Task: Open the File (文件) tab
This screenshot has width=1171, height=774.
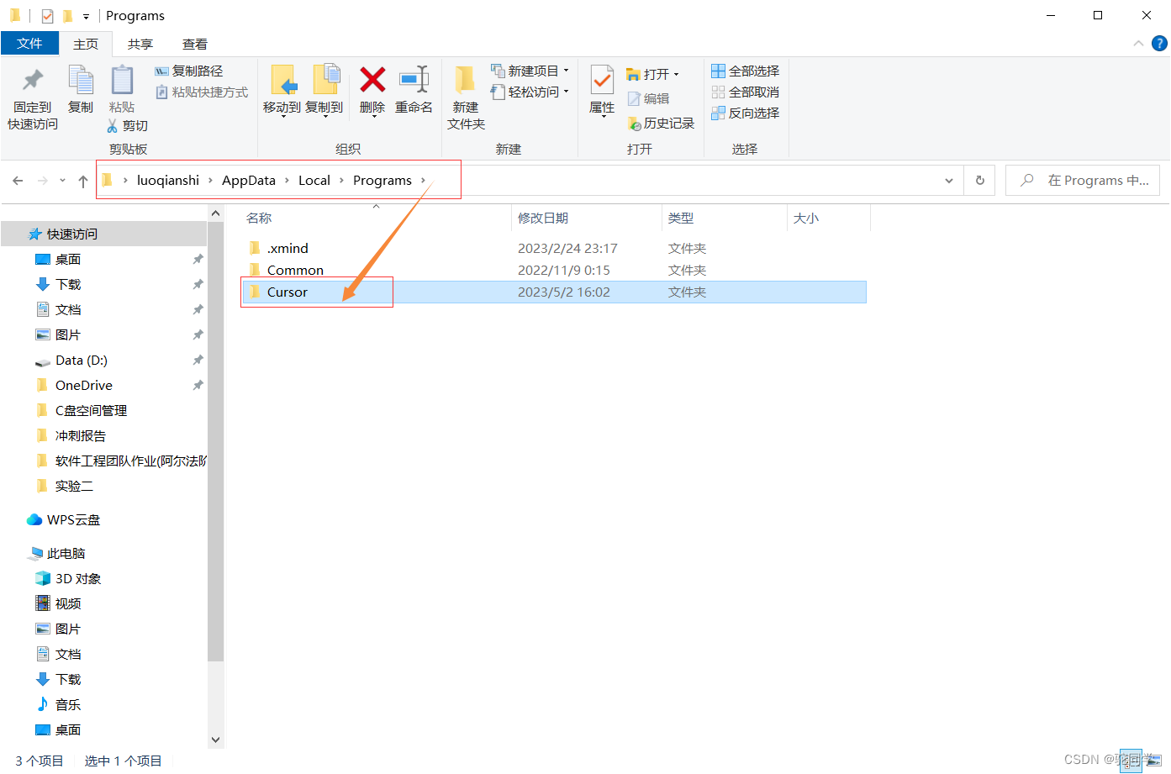Action: click(29, 44)
